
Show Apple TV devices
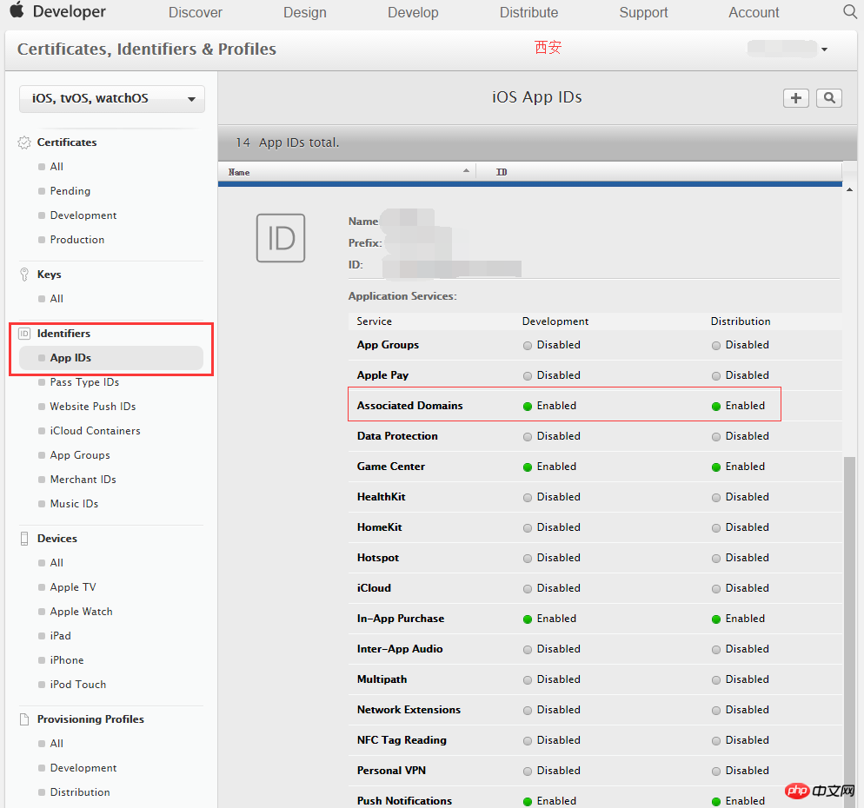click(x=73, y=587)
